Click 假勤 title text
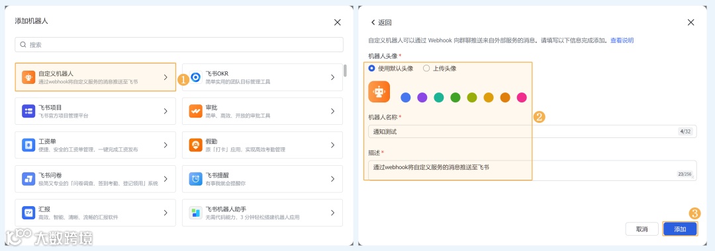Viewport: 715px width, 251px height. click(212, 141)
